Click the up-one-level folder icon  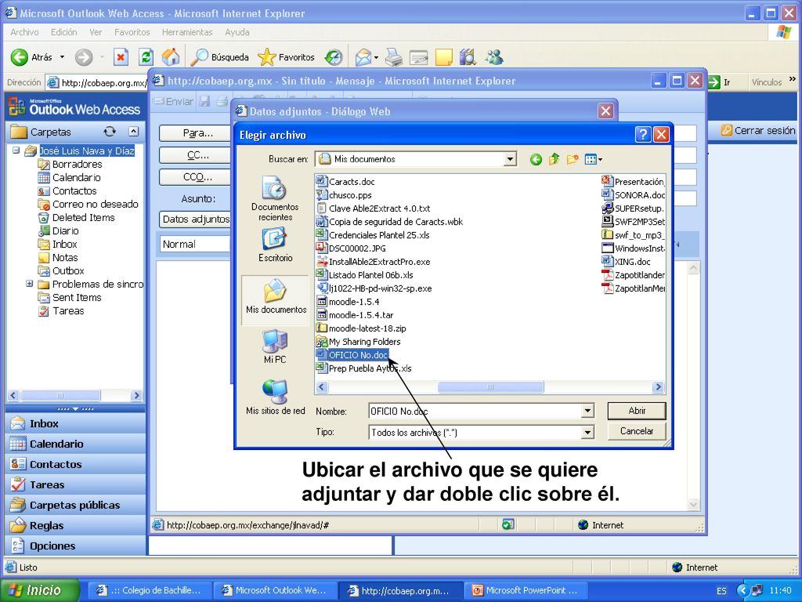[x=554, y=160]
